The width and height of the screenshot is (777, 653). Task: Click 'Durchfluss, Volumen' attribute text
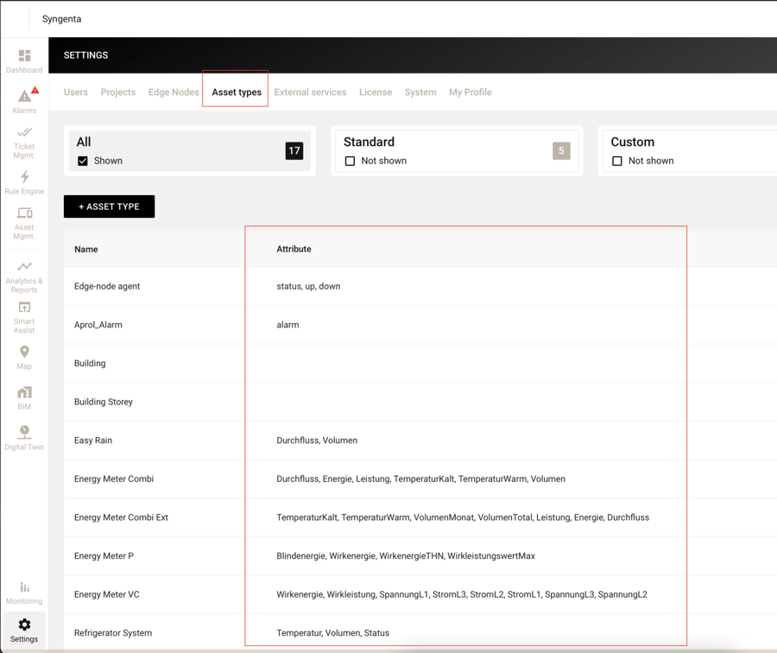click(317, 441)
